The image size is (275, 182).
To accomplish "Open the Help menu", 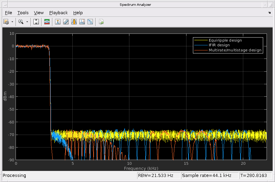I will pyautogui.click(x=78, y=13).
